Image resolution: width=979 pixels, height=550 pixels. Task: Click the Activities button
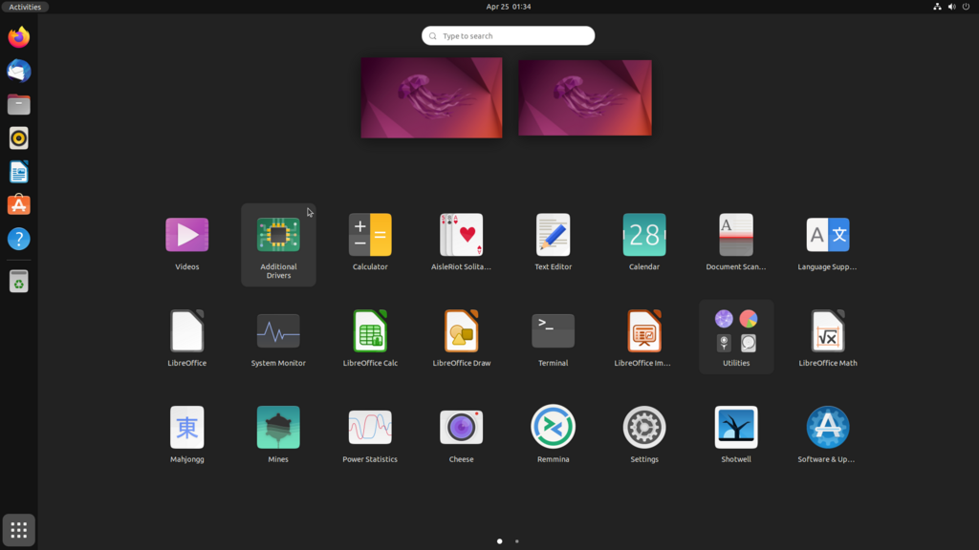(25, 7)
